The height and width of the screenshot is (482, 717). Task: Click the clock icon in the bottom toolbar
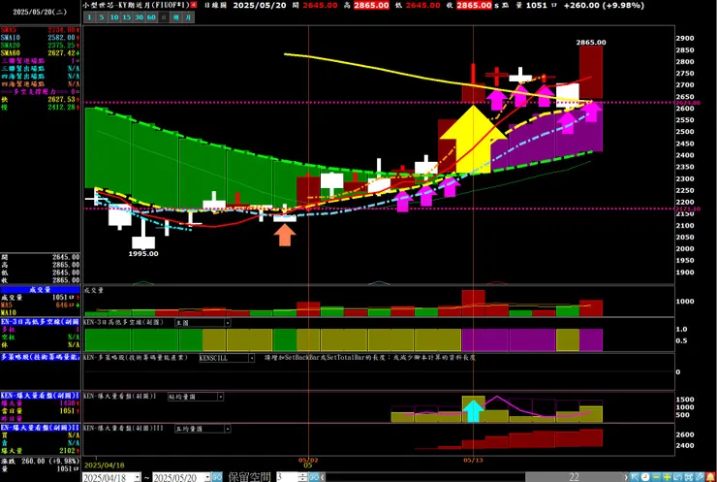click(x=645, y=477)
